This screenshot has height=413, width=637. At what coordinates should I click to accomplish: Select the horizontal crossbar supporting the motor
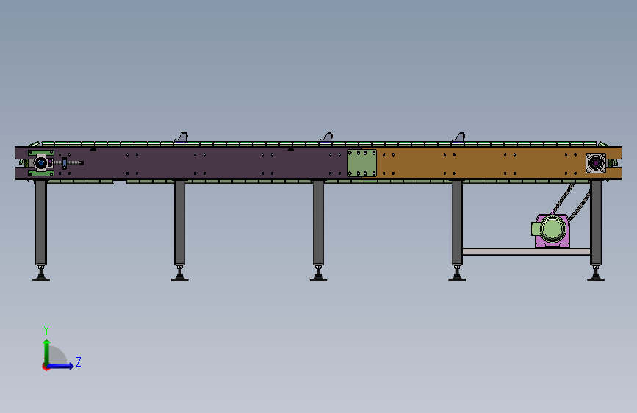click(x=526, y=251)
